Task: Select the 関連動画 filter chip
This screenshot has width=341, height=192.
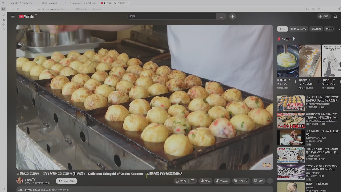Action: coord(316,29)
